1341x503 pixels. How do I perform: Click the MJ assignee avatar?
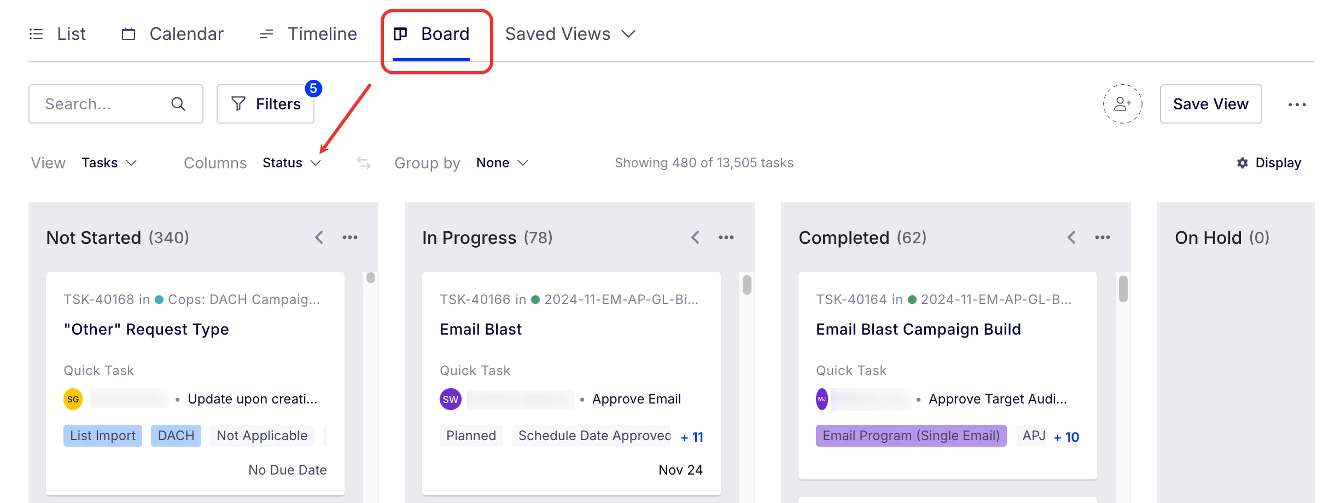822,399
